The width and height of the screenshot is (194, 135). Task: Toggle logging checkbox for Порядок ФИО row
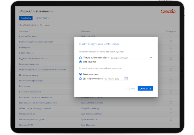[x=171, y=125]
